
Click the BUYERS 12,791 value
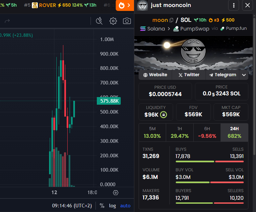click(182, 198)
